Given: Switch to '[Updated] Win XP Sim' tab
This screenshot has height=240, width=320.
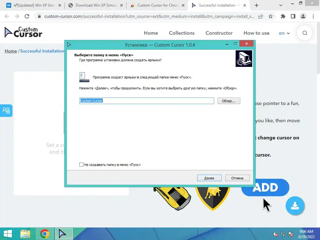Looking at the screenshot, I should (34, 5).
